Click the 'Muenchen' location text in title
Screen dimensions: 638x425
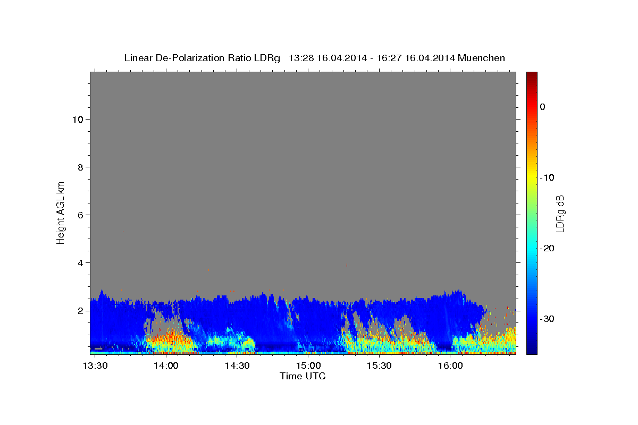(x=482, y=58)
